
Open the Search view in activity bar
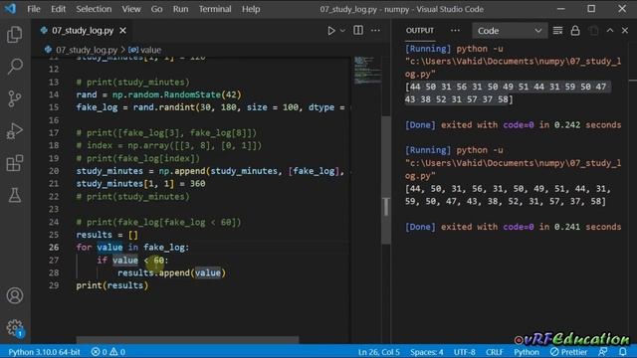coord(15,67)
